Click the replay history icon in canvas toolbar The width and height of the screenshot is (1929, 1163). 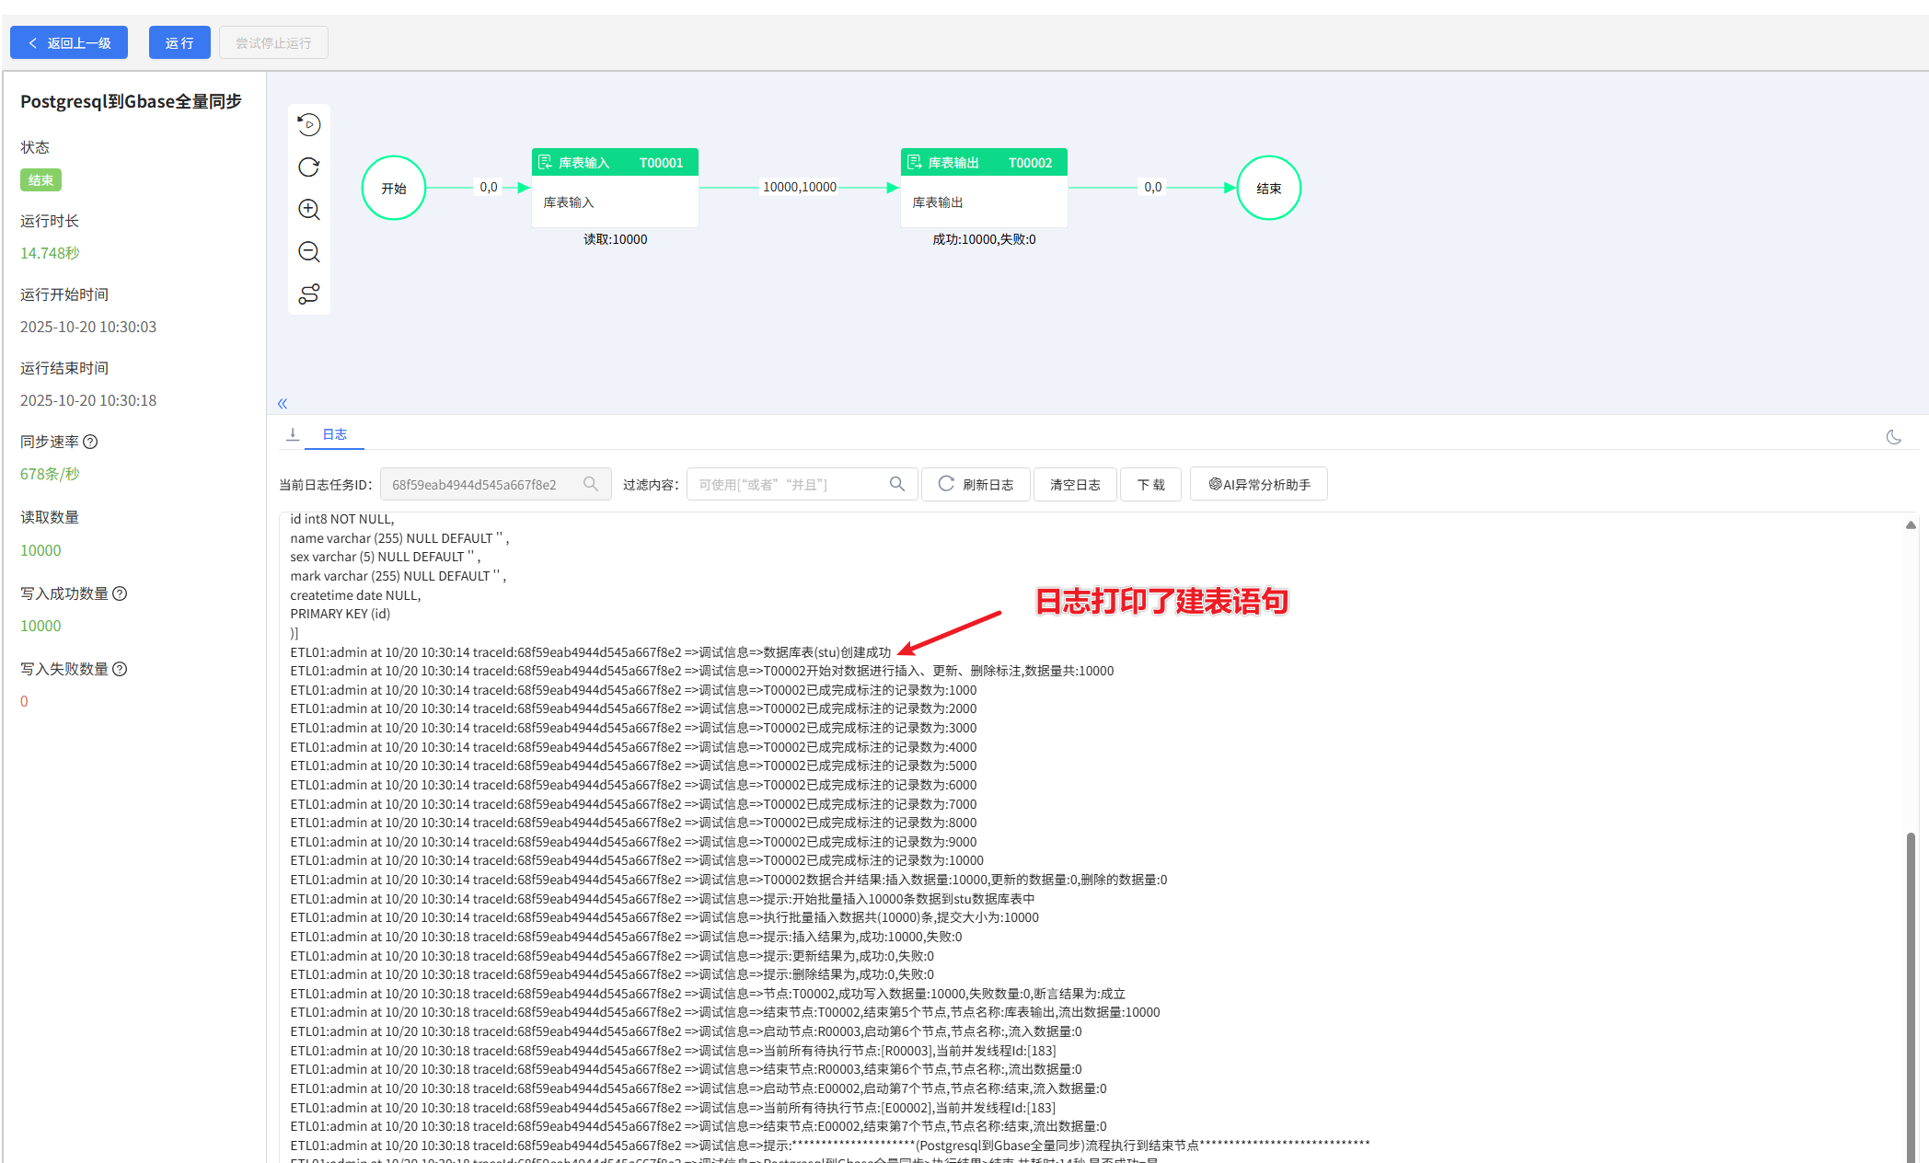coord(309,124)
